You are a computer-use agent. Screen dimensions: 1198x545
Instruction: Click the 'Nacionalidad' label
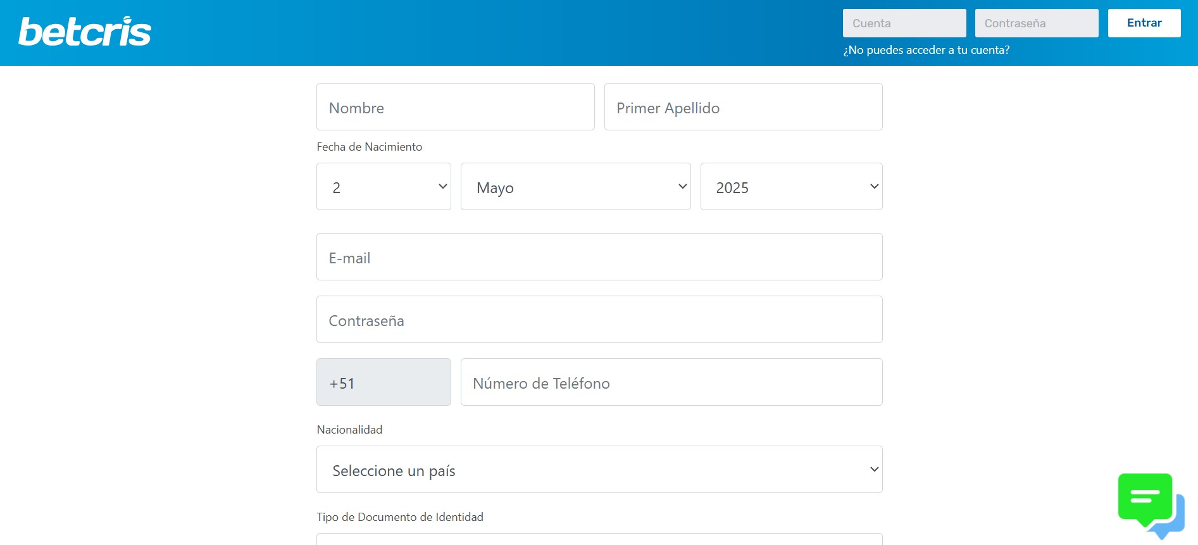pyautogui.click(x=349, y=430)
